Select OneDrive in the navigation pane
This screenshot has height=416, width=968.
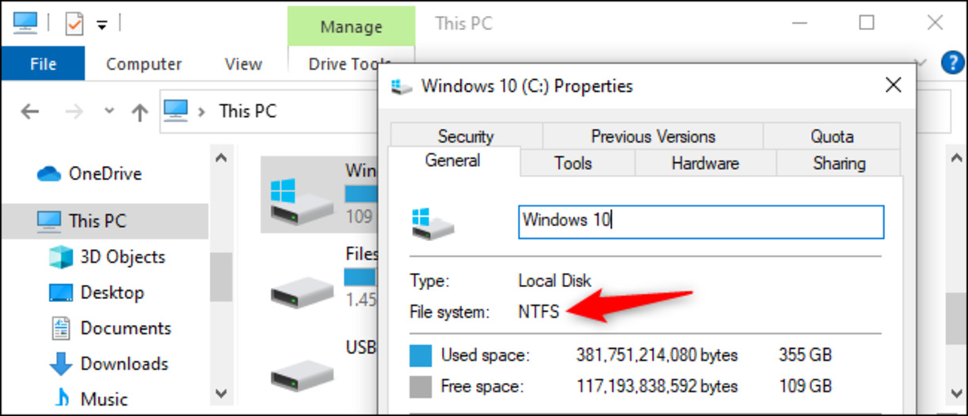pyautogui.click(x=105, y=173)
